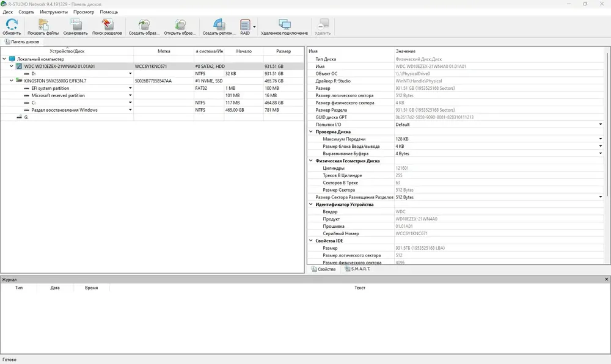Select Microsoft reserved partition row
Screen dimensions: 611x364
pos(152,95)
